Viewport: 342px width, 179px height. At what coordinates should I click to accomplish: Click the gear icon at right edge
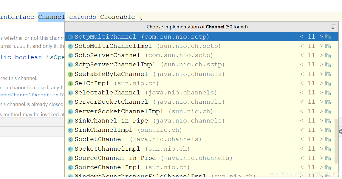click(x=341, y=131)
